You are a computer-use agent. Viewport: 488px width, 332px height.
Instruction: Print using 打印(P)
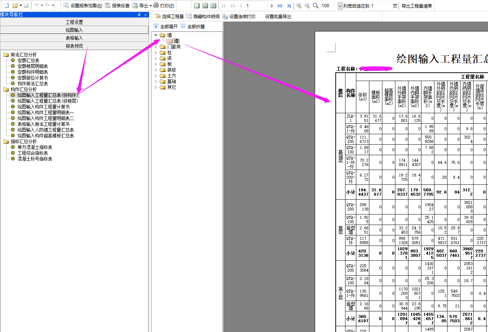pyautogui.click(x=164, y=5)
